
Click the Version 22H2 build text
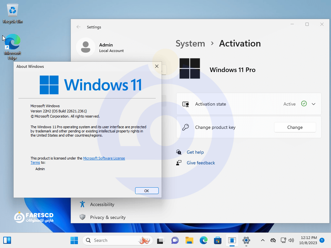pos(59,111)
